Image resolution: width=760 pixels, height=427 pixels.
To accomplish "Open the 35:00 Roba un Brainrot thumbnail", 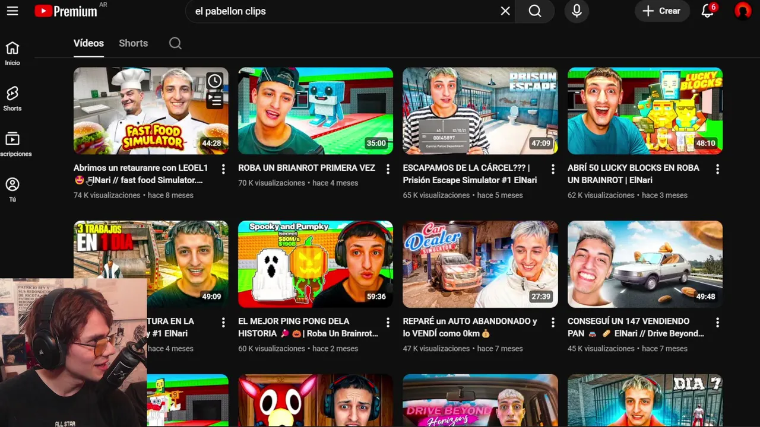I will [x=315, y=111].
